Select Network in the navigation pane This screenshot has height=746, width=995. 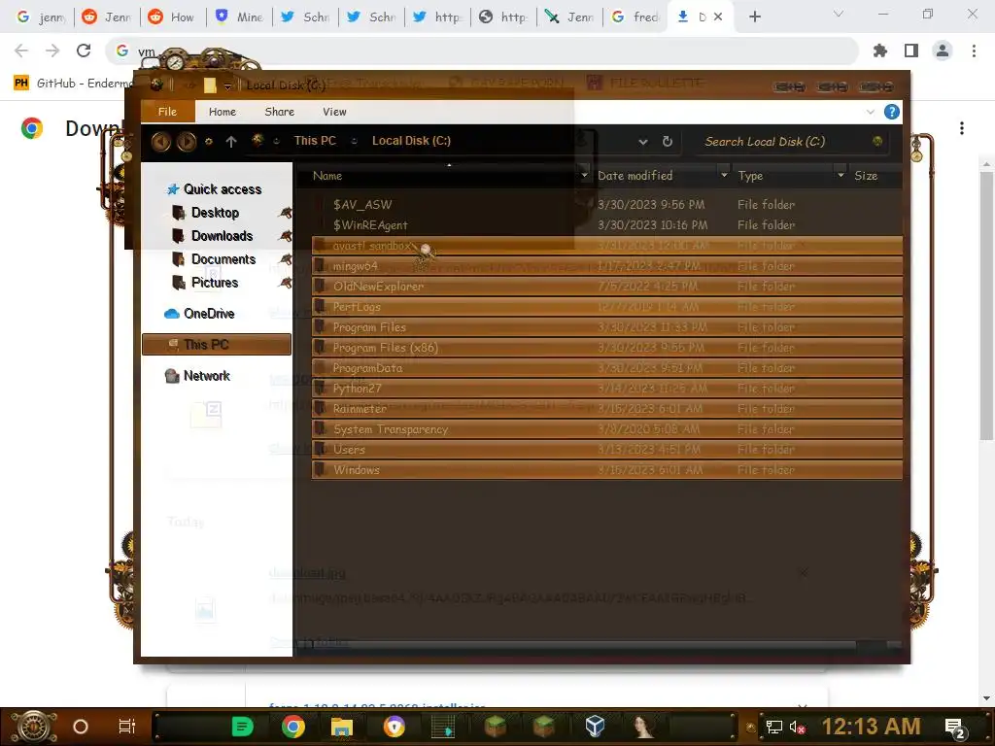[206, 376]
